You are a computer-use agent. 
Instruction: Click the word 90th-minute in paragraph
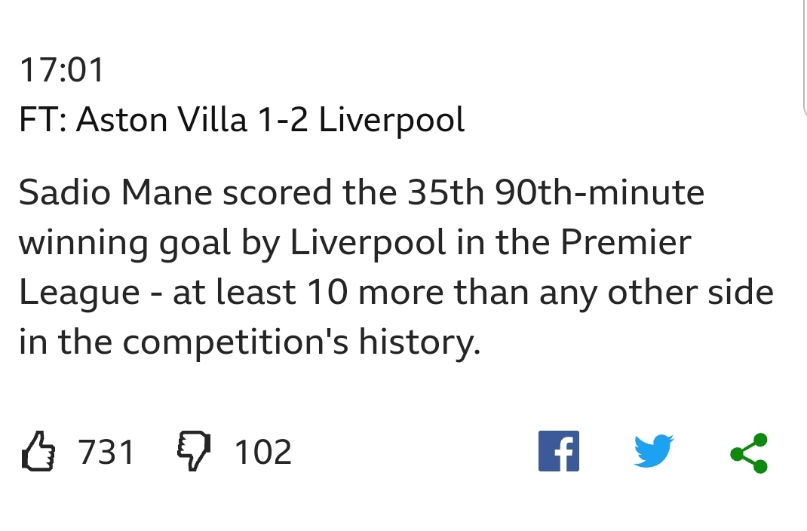pos(600,192)
